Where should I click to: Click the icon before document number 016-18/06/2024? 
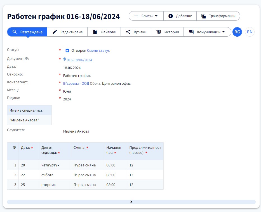(65, 59)
